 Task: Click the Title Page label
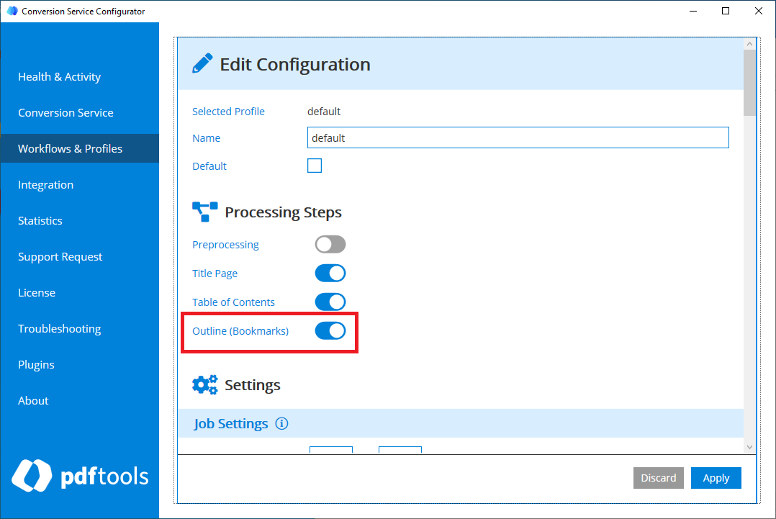215,273
